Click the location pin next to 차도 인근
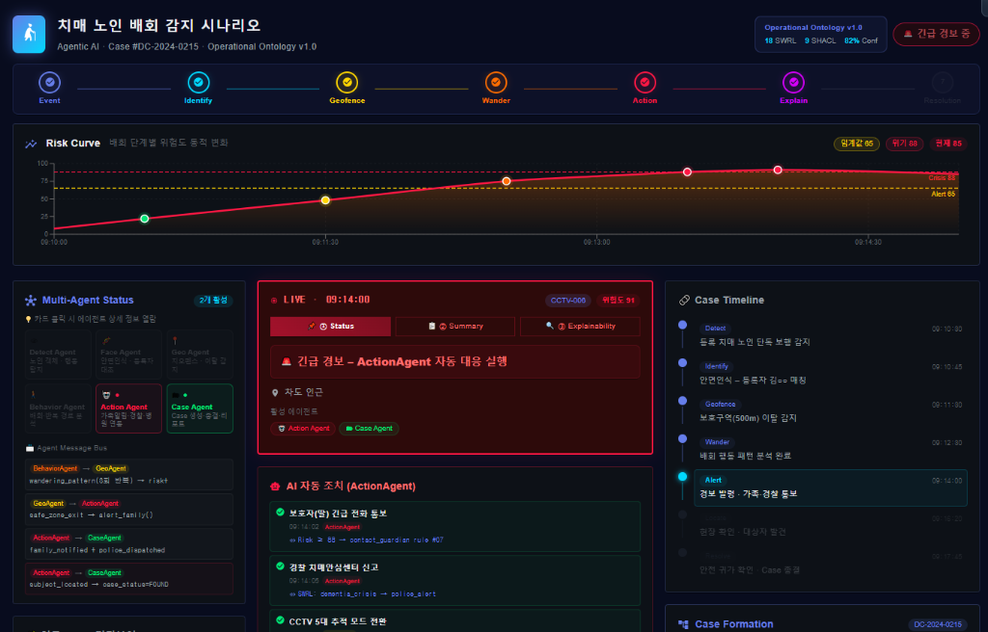 tap(275, 393)
